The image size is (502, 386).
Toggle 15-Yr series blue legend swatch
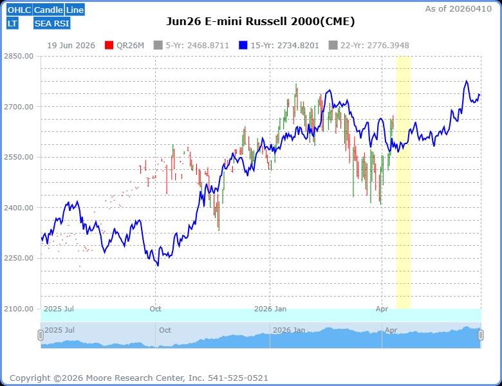(x=243, y=45)
